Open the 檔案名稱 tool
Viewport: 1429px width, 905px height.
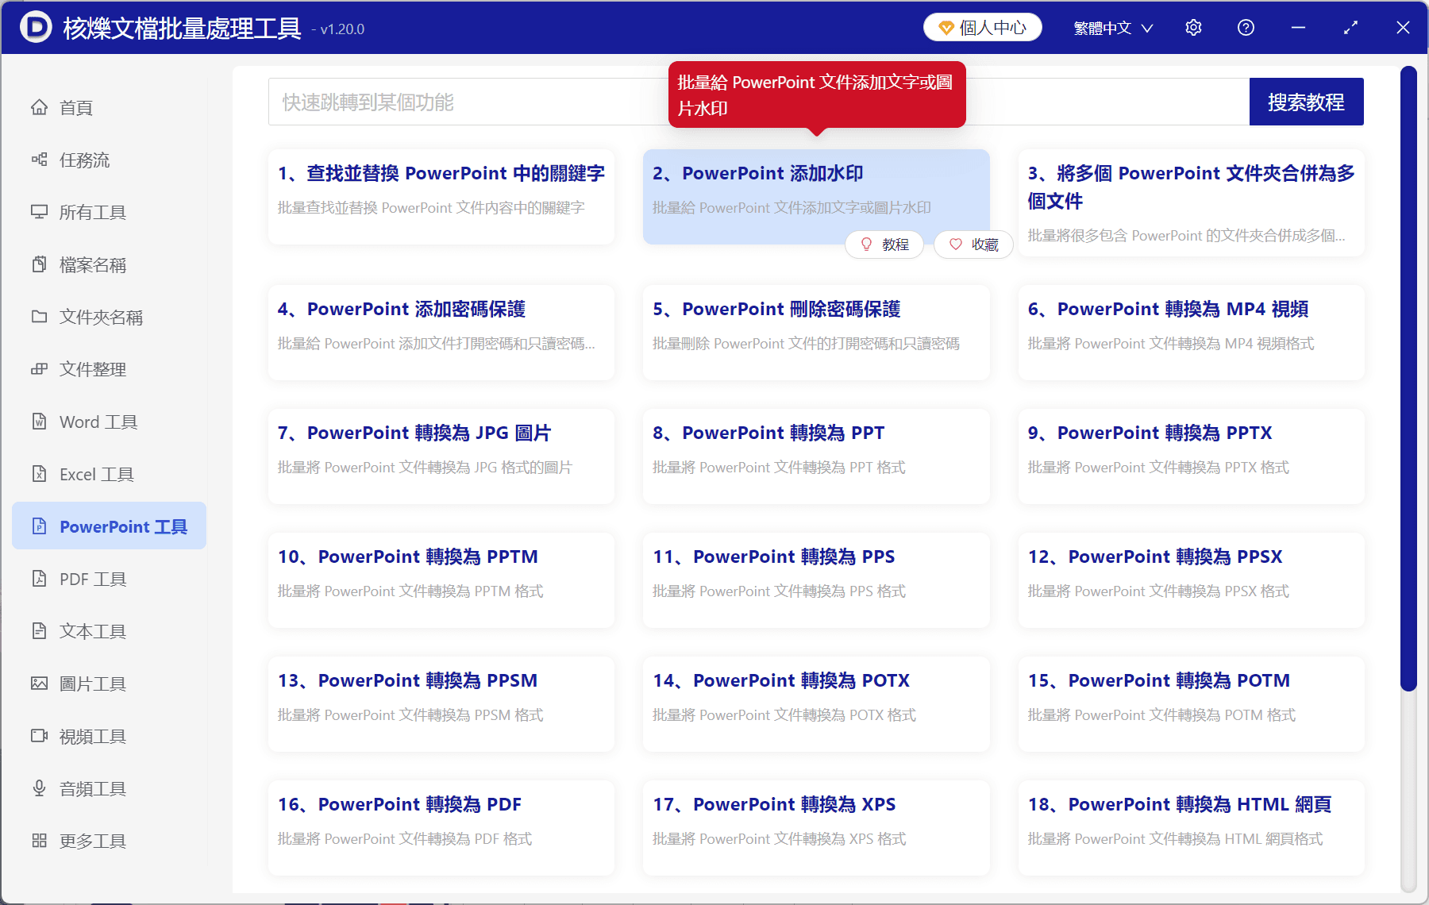point(92,264)
